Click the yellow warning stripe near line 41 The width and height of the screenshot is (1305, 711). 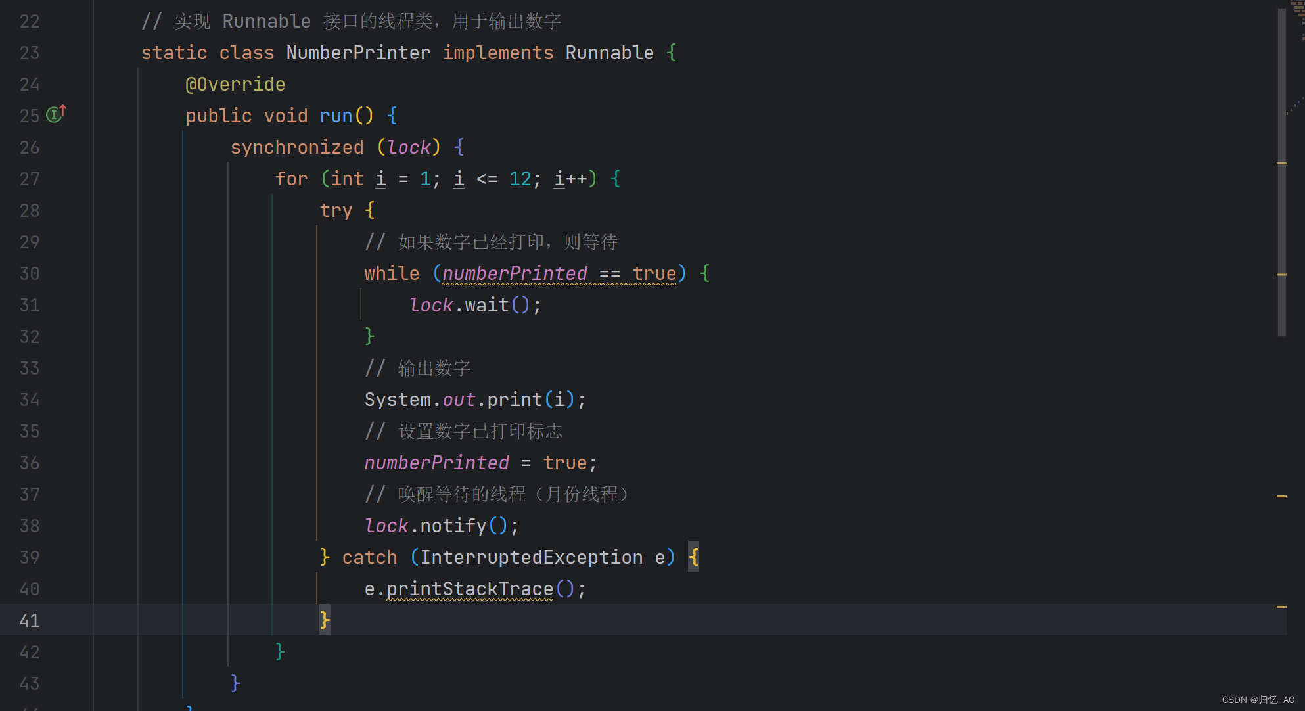(x=1281, y=607)
